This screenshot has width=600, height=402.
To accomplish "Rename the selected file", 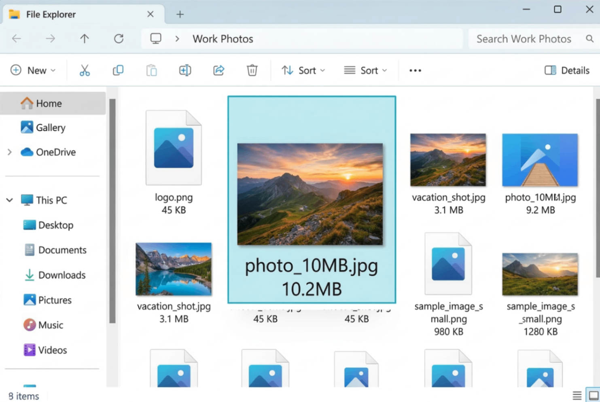I will (x=185, y=70).
